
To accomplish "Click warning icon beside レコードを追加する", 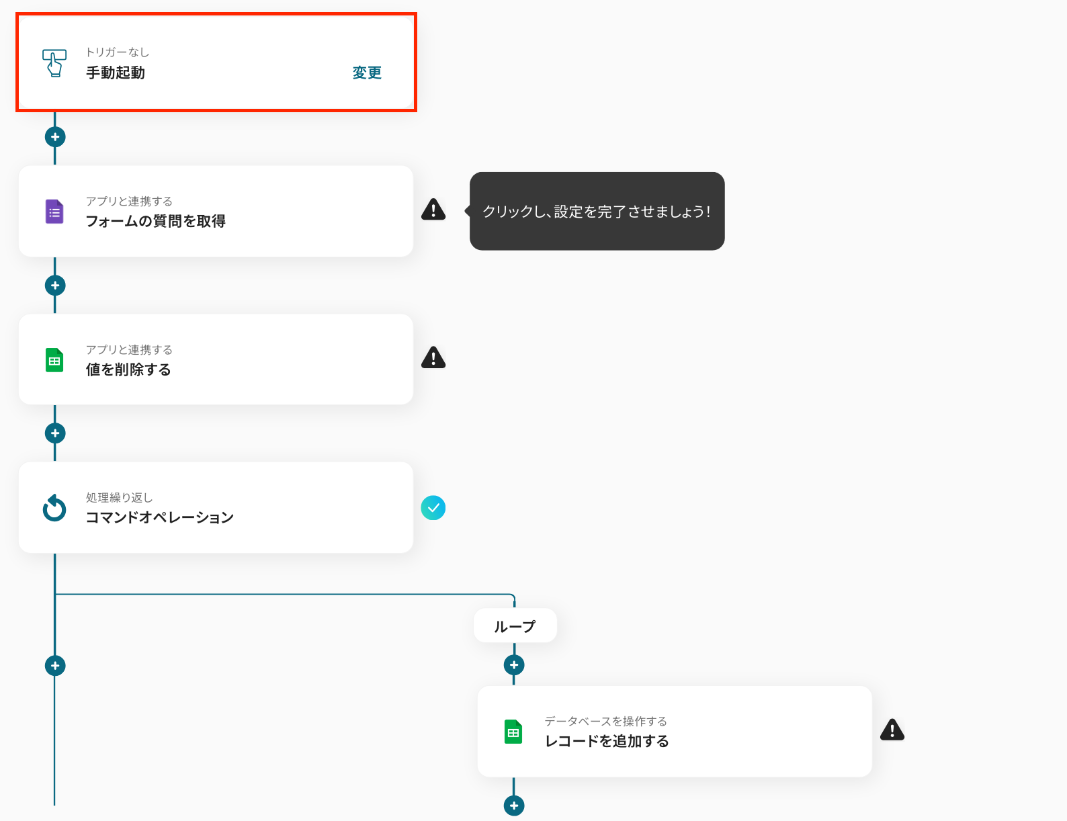I will 892,730.
